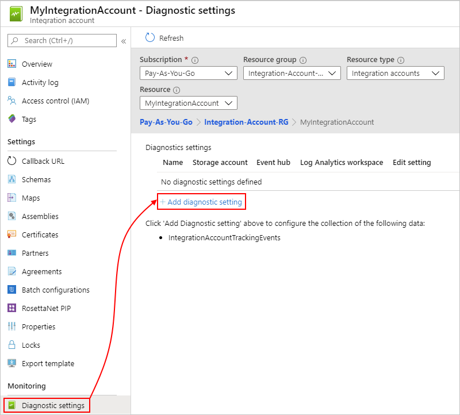Viewport: 460px width, 415px height.
Task: Click Add diagnostic setting link
Action: pos(201,202)
